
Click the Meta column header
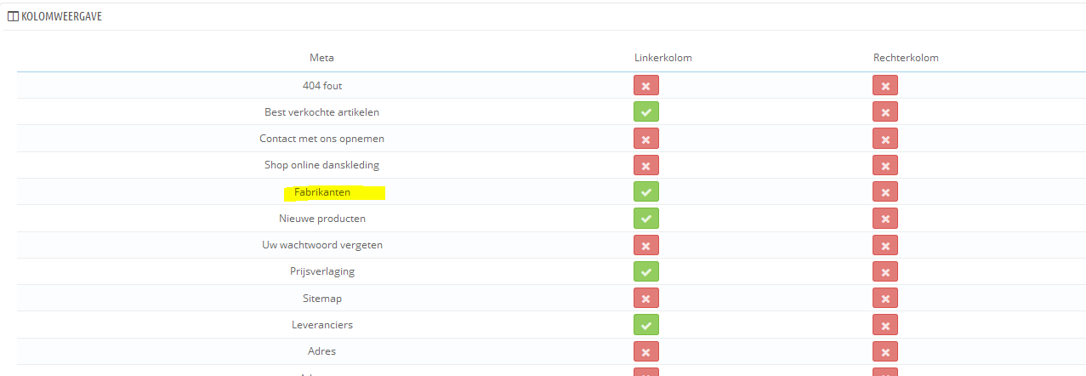(321, 58)
